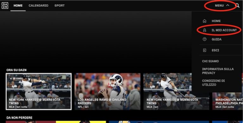Click the IN CORSO live badge
This screenshot has width=243, height=123.
[x=16, y=79]
